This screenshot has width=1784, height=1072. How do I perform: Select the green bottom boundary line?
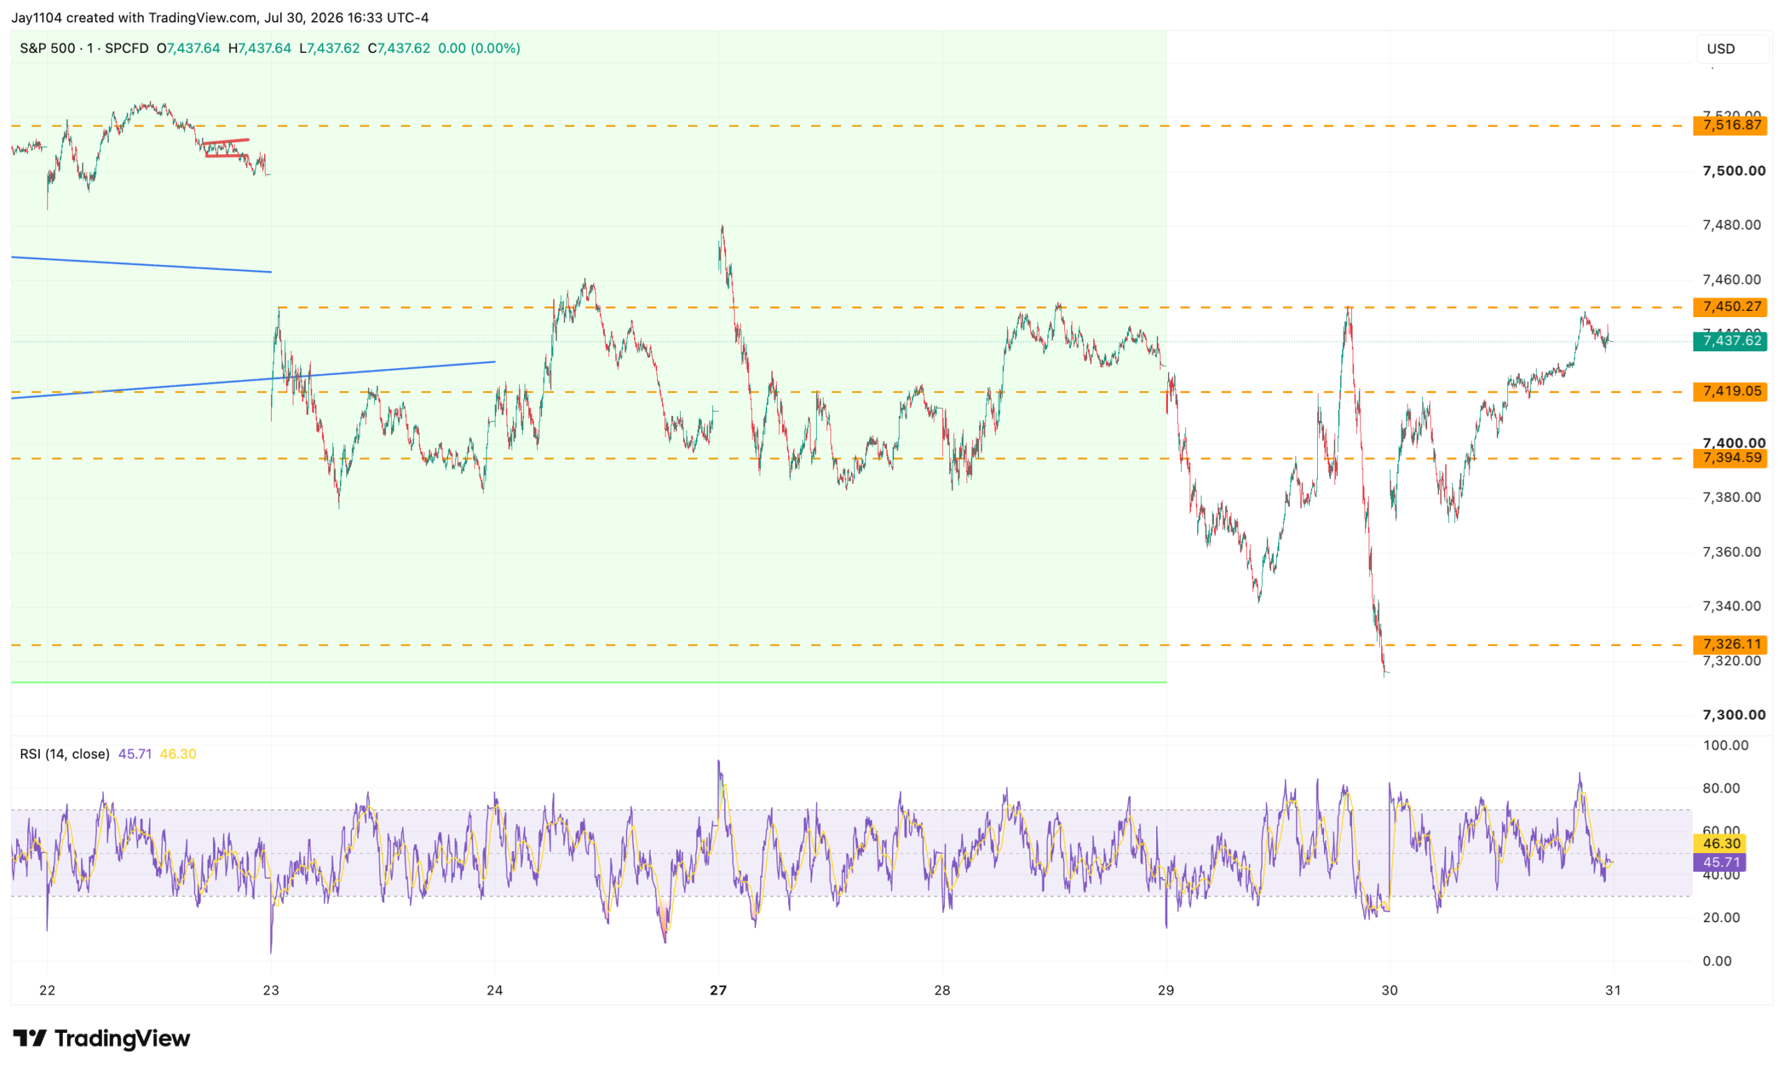(x=589, y=682)
